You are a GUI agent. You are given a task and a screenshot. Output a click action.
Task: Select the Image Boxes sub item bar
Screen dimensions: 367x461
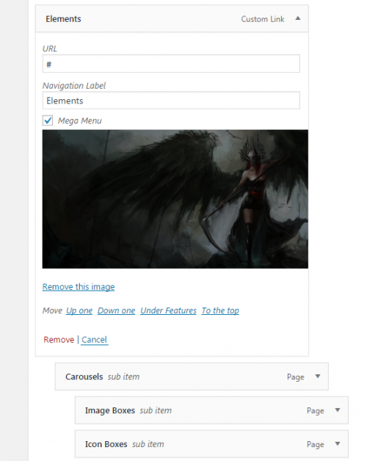click(211, 410)
